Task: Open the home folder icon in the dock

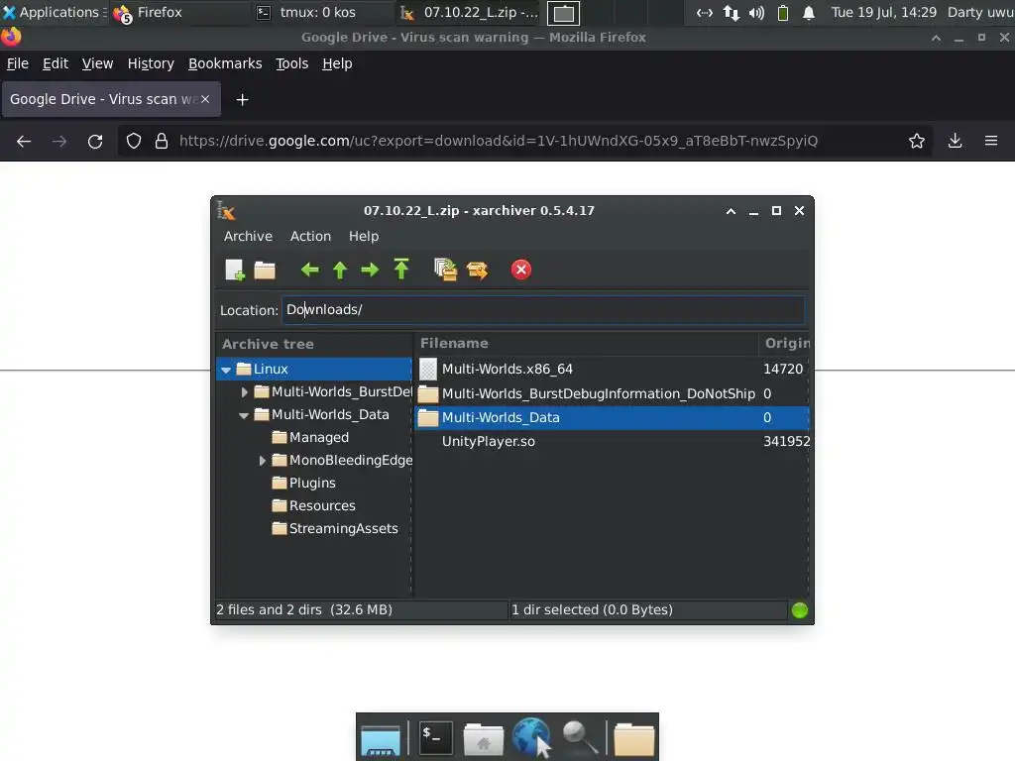Action: [x=484, y=739]
